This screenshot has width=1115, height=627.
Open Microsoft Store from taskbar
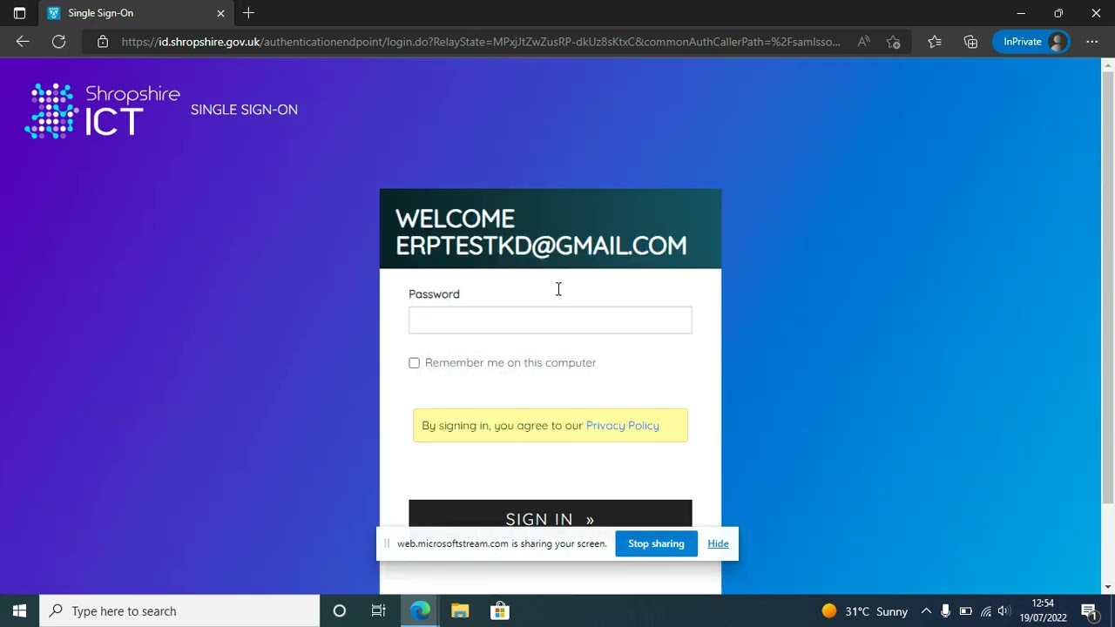500,610
